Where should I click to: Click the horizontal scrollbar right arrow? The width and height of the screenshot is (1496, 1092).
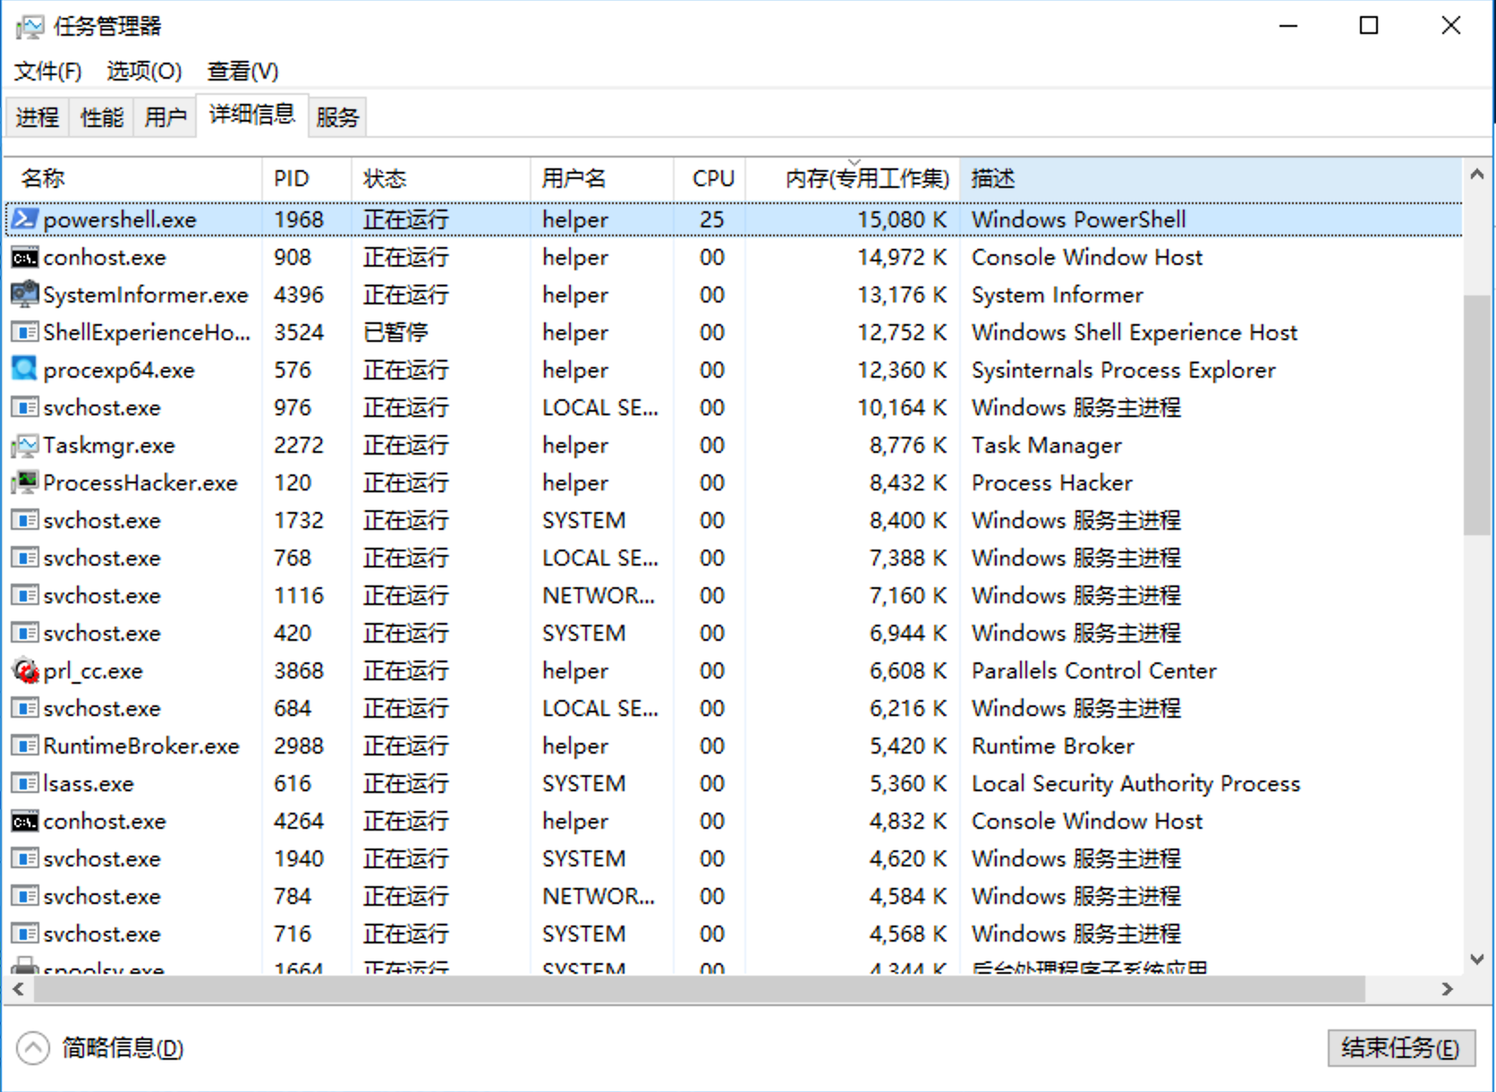coord(1447,989)
